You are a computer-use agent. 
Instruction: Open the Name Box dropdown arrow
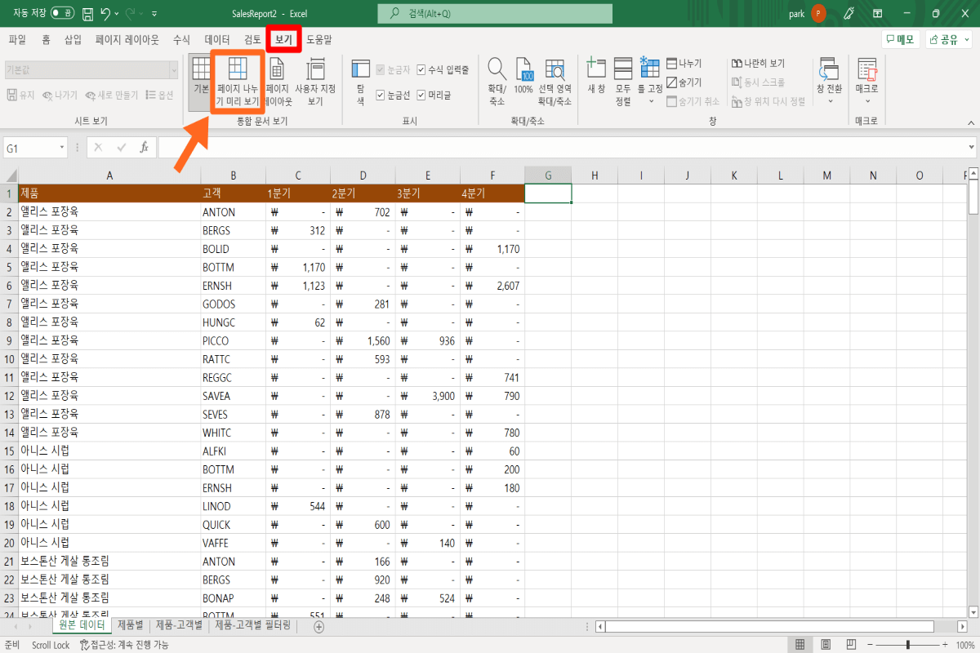(x=62, y=148)
